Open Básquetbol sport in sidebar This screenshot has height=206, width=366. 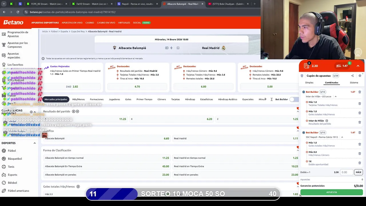tap(15, 159)
